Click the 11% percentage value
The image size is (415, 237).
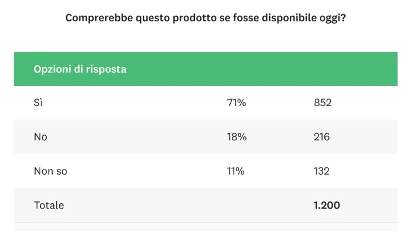pos(236,171)
